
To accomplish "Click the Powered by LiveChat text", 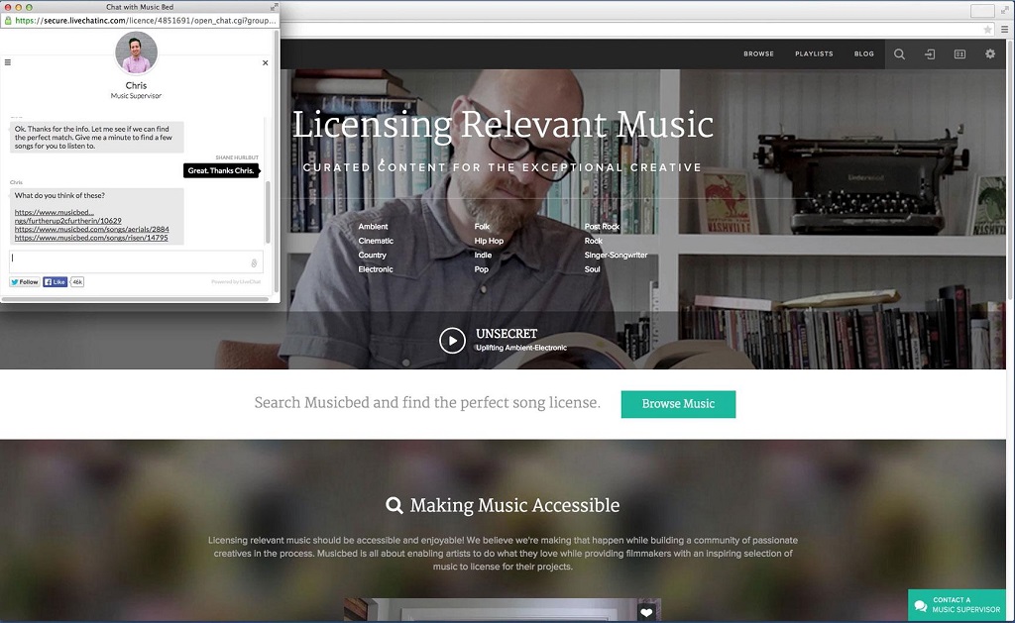I will click(236, 282).
